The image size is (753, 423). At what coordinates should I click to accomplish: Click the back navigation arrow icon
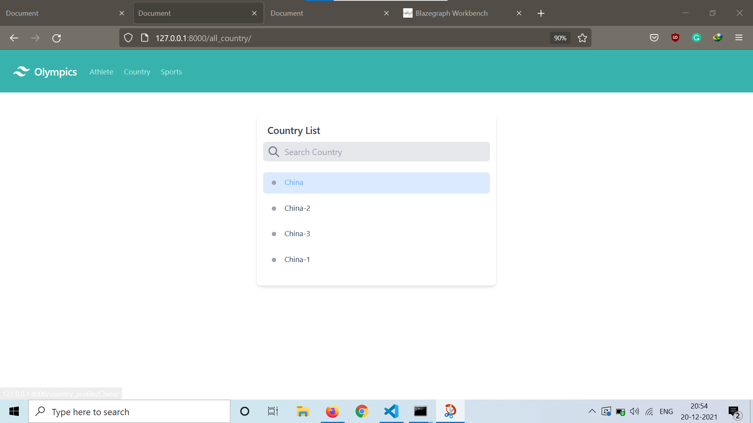[x=14, y=38]
